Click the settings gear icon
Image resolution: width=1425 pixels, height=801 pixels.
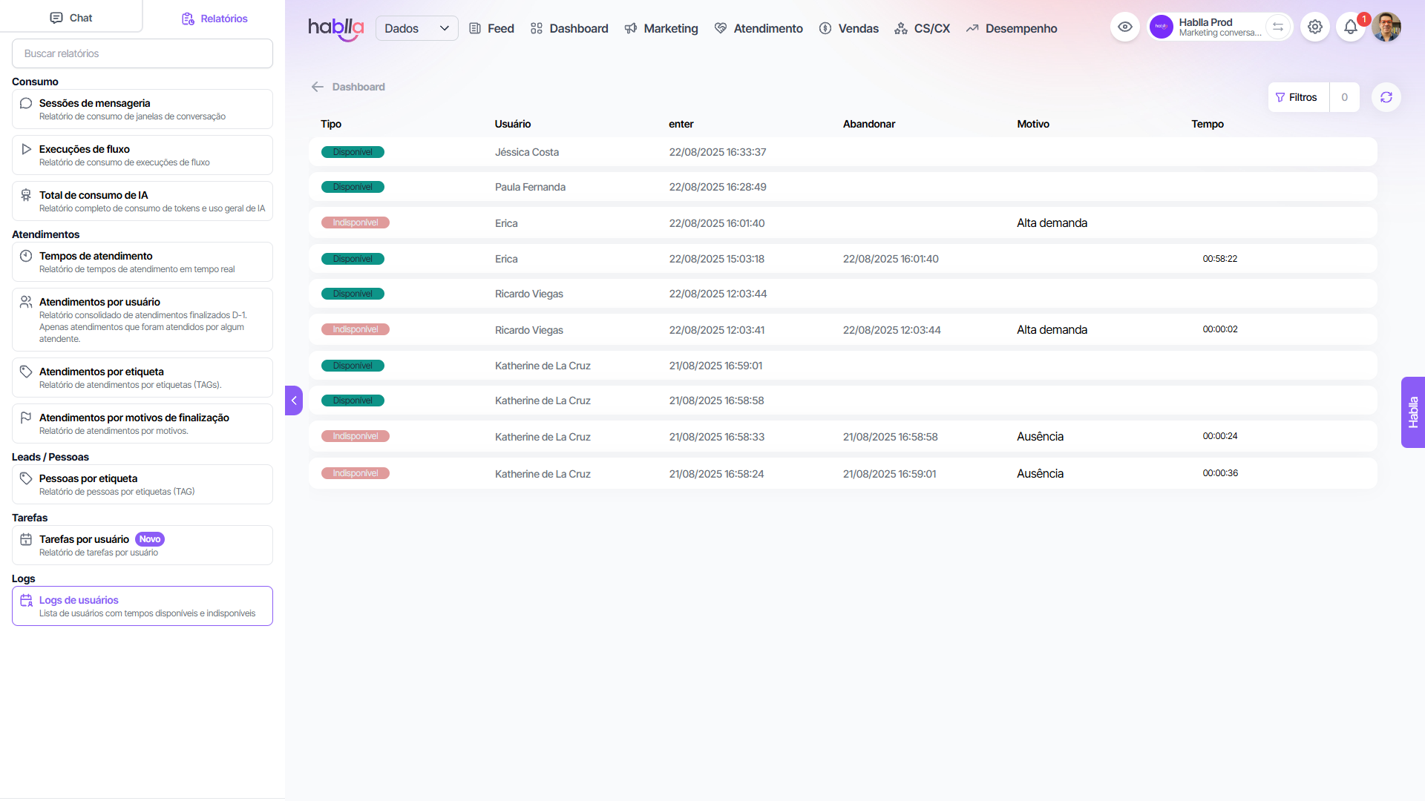(1315, 27)
